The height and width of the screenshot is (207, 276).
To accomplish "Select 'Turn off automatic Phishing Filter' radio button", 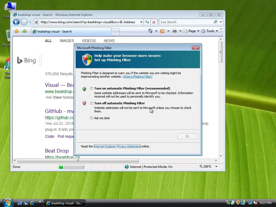I will coord(92,103).
